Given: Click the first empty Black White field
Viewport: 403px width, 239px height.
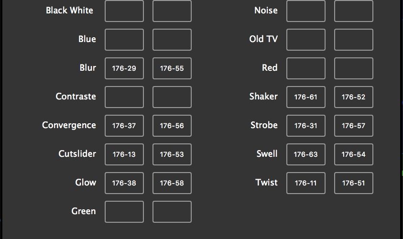Looking at the screenshot, I should 124,11.
